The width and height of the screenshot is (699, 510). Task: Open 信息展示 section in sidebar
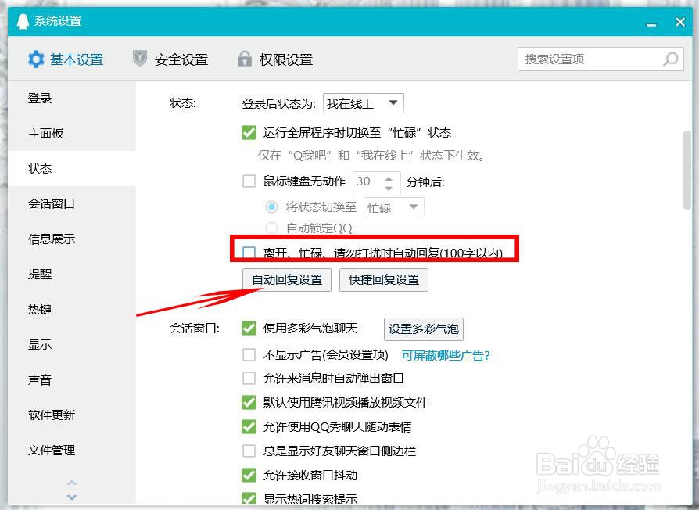coord(72,239)
